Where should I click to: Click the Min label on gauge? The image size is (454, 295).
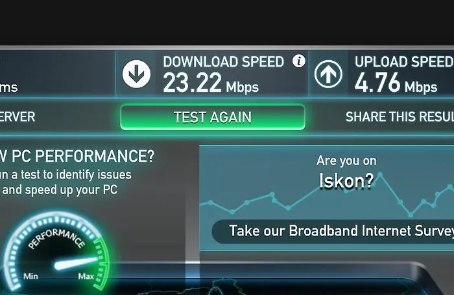(x=30, y=276)
